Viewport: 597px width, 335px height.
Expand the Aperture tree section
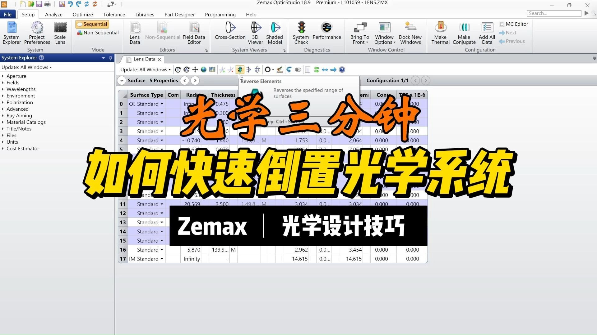pos(3,76)
